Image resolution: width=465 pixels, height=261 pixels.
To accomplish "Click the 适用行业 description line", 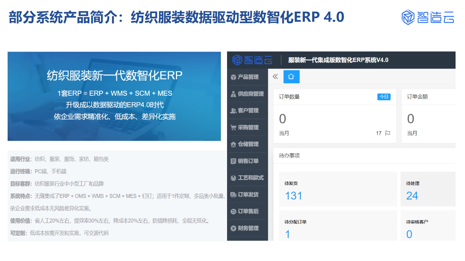I will pyautogui.click(x=59, y=159).
